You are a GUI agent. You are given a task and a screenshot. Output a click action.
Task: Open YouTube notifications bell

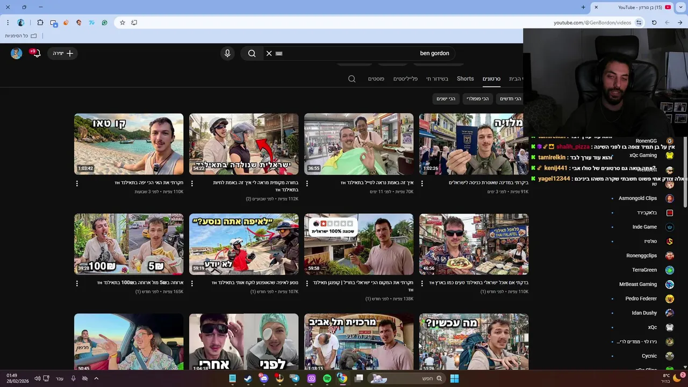pyautogui.click(x=36, y=53)
